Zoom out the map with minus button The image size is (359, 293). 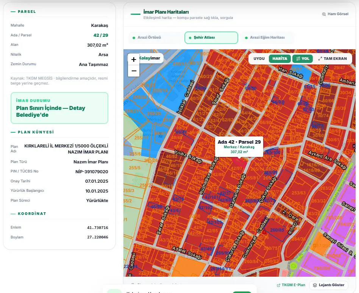click(x=134, y=71)
